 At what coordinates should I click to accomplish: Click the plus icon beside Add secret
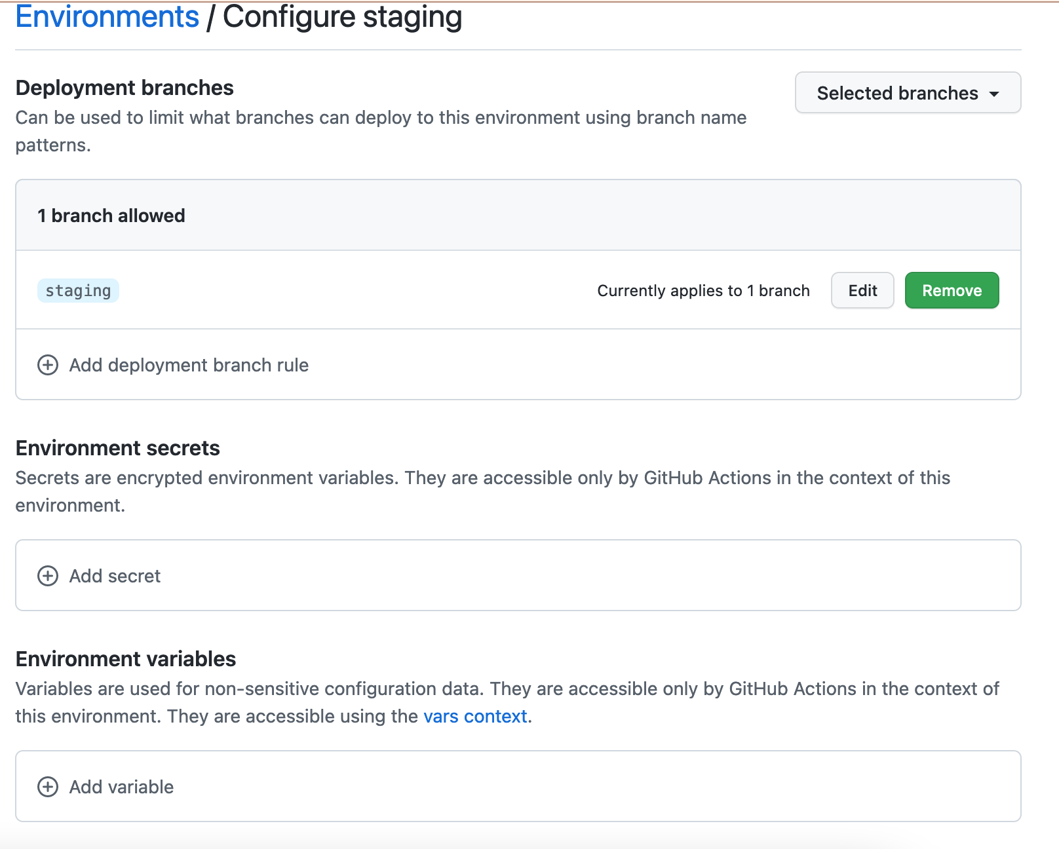tap(48, 576)
